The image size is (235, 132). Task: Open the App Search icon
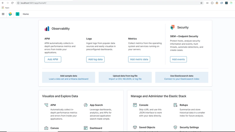85,105
